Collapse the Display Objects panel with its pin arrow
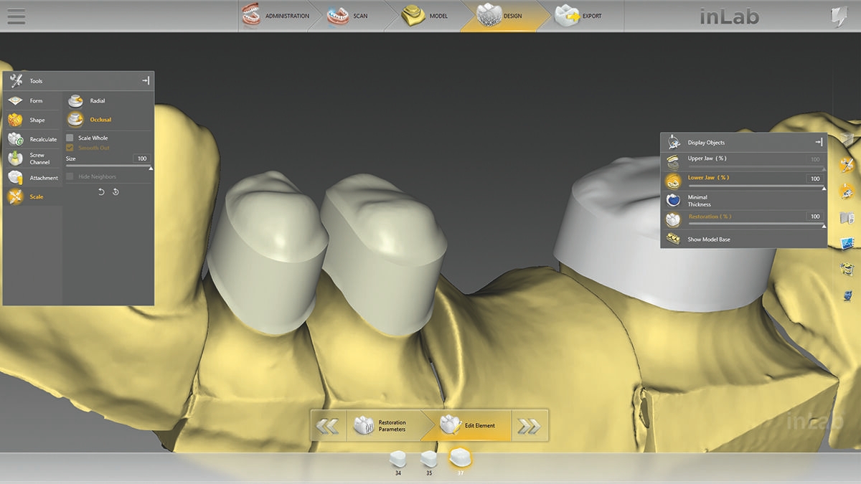This screenshot has width=861, height=484. pos(819,143)
